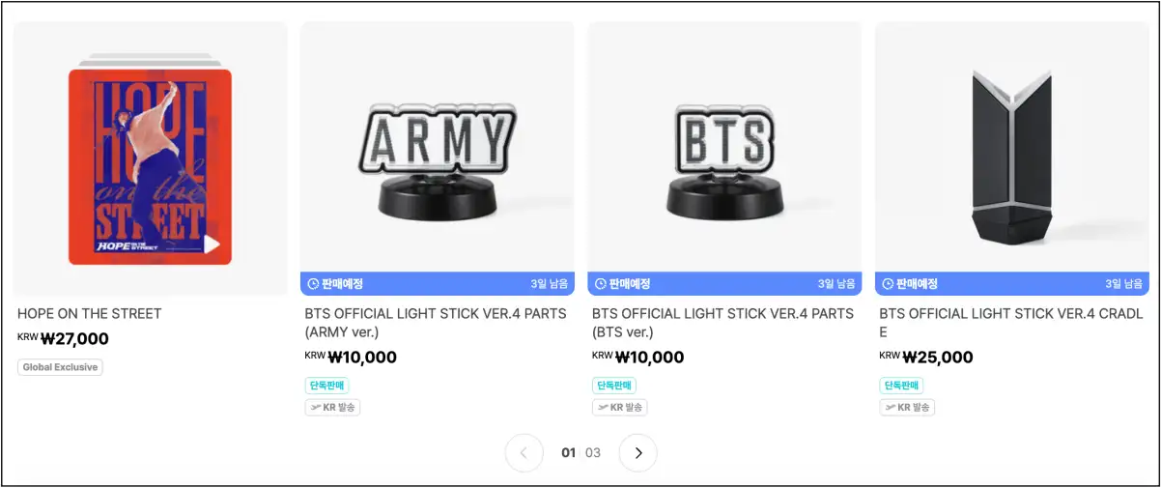Click the previous page arrow button
The image size is (1161, 488).
(524, 452)
